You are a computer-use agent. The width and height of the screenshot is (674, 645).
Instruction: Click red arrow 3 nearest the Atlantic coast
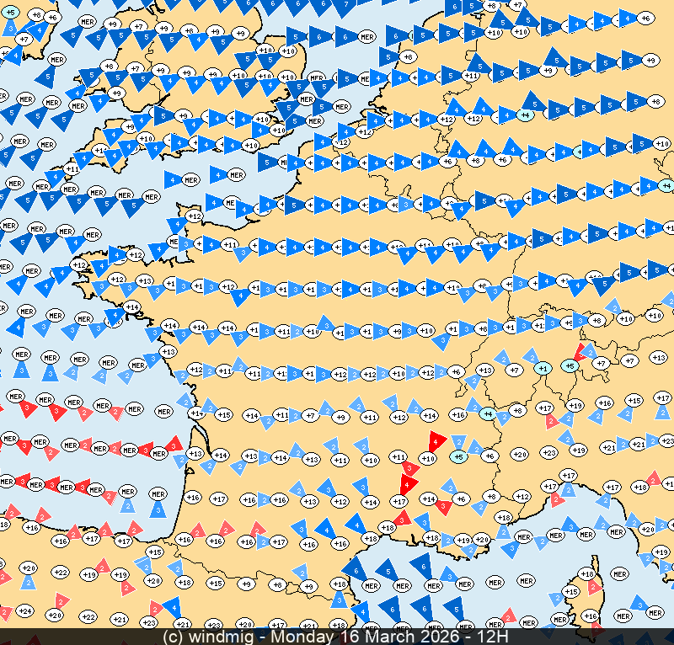point(174,444)
